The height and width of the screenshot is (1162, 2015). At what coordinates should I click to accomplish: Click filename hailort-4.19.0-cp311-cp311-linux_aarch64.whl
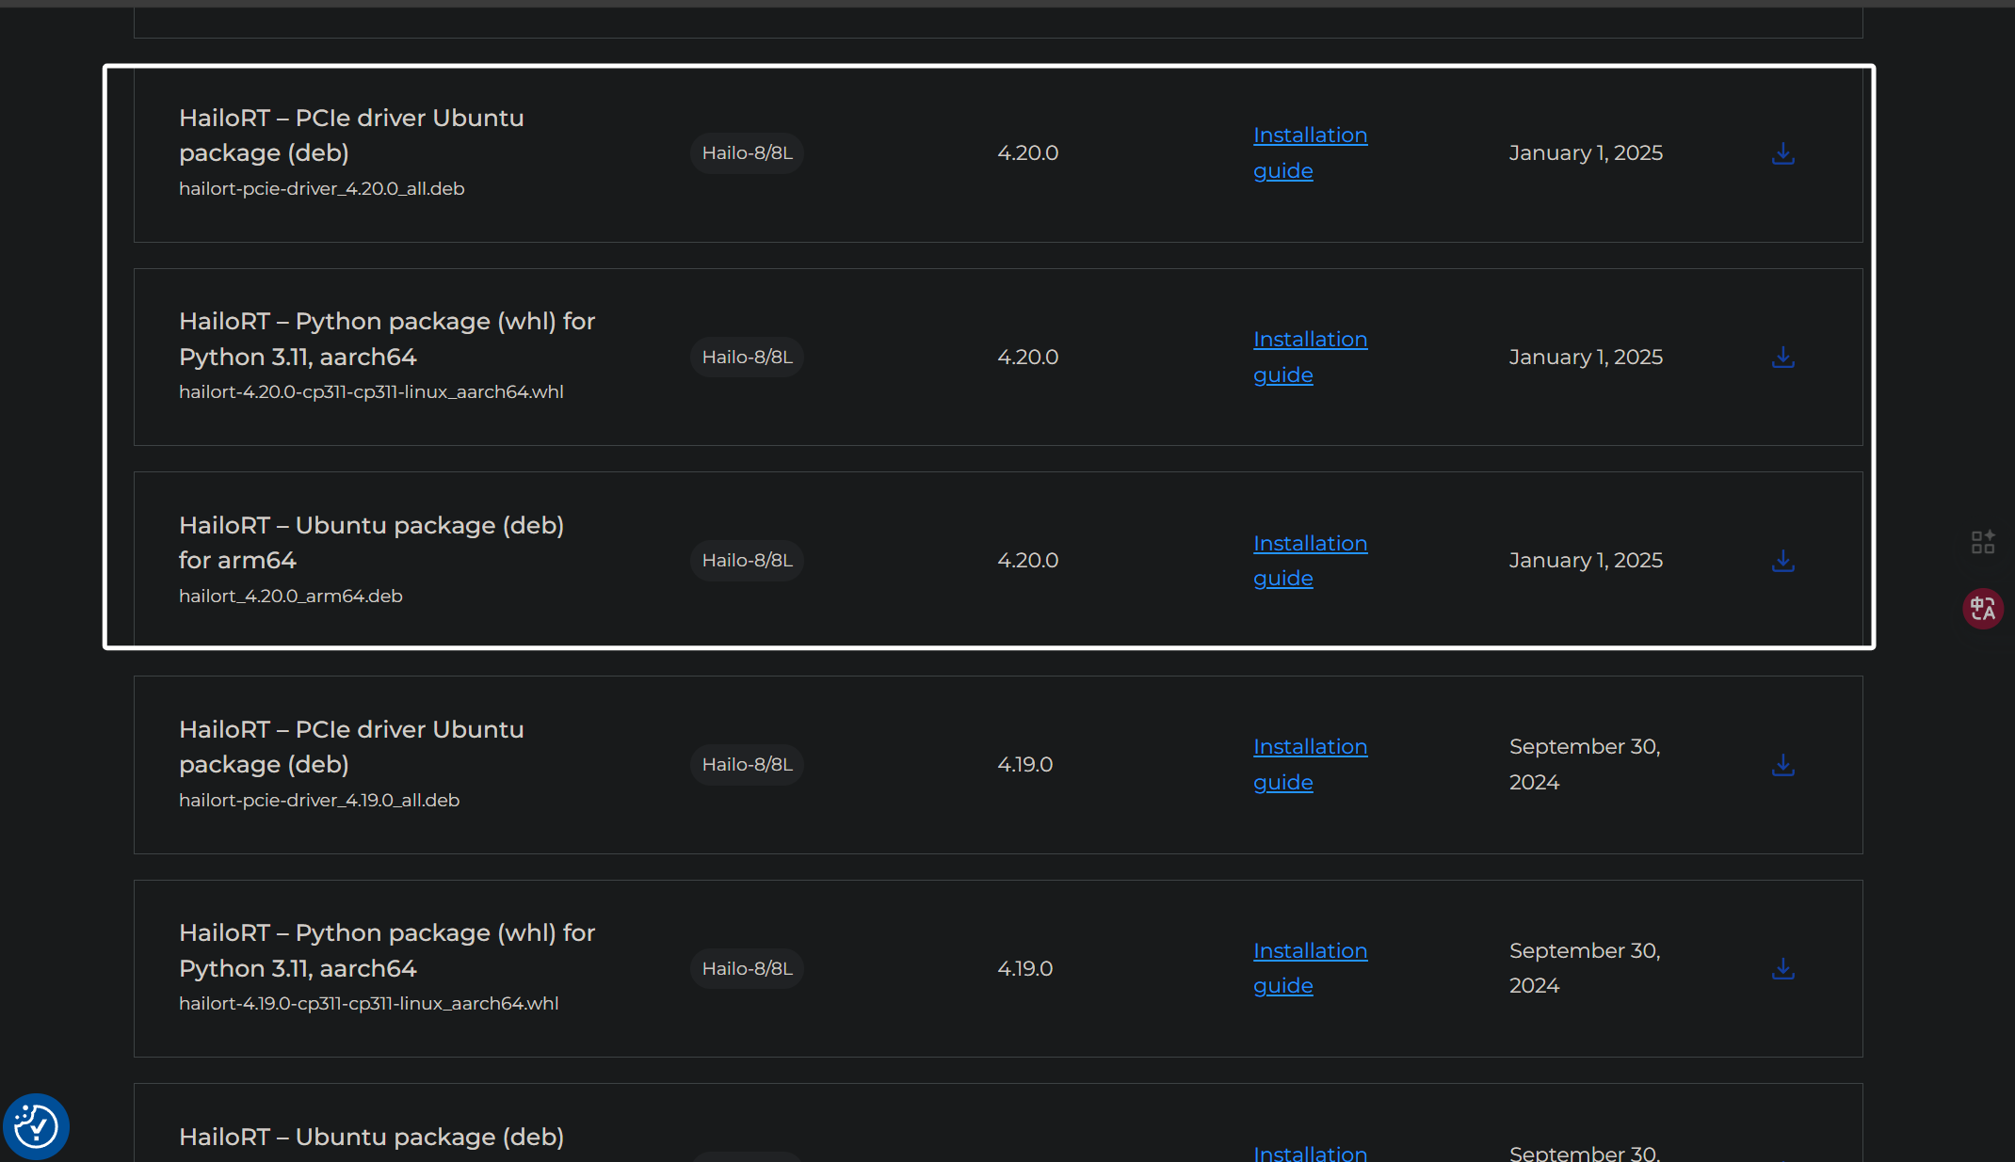point(369,1004)
